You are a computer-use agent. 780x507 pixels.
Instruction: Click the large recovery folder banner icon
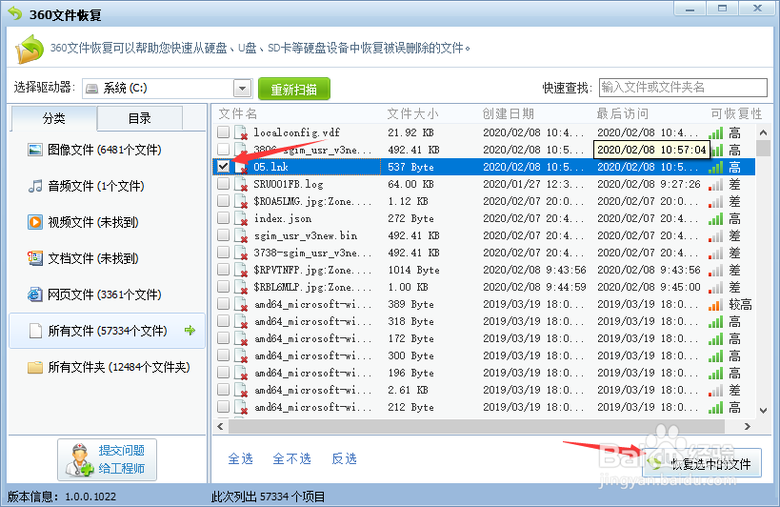coord(30,49)
